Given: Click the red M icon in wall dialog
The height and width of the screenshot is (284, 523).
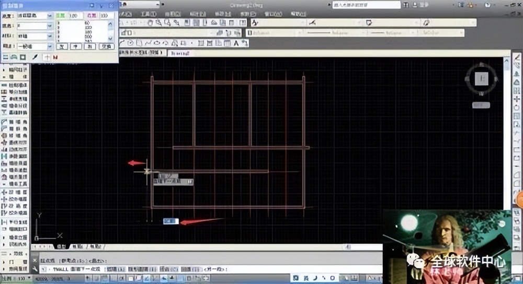Looking at the screenshot, I should [x=55, y=56].
